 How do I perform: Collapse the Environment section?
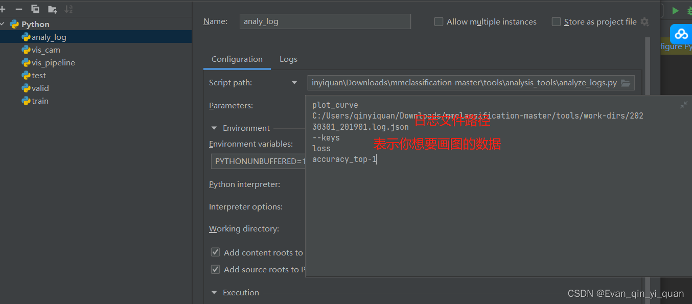click(214, 128)
